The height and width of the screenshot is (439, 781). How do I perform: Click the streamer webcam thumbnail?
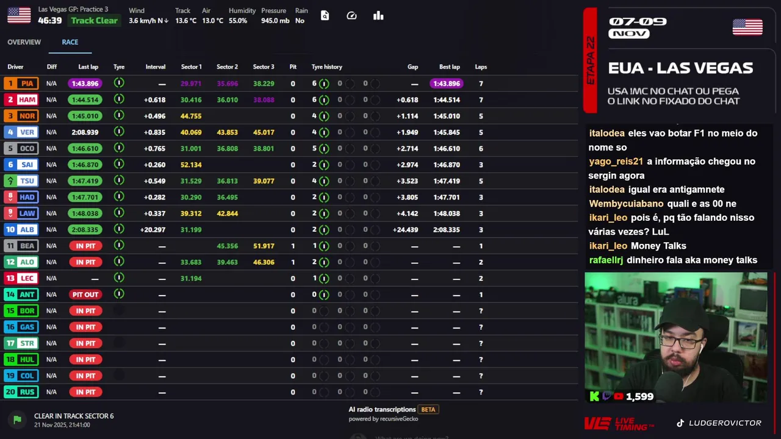click(x=676, y=337)
